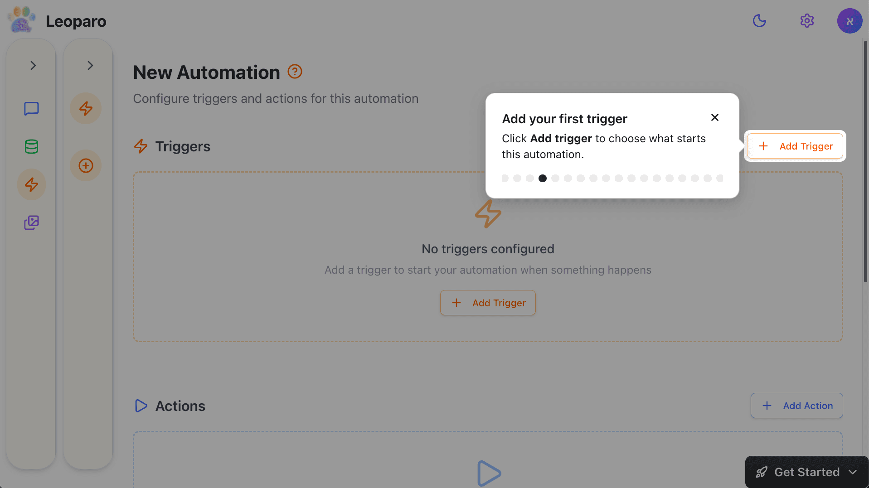Open the chat messages sidebar icon
Viewport: 869px width, 488px height.
(x=31, y=109)
